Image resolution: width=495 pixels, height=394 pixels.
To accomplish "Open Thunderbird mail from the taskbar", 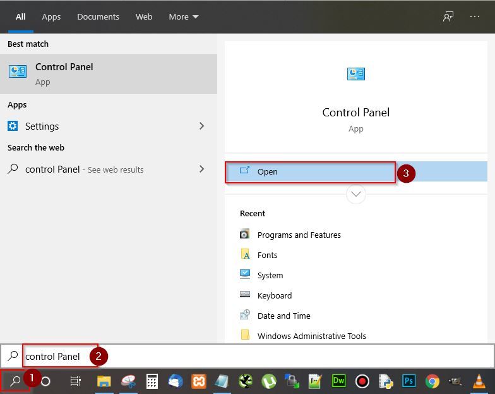I will pos(176,381).
